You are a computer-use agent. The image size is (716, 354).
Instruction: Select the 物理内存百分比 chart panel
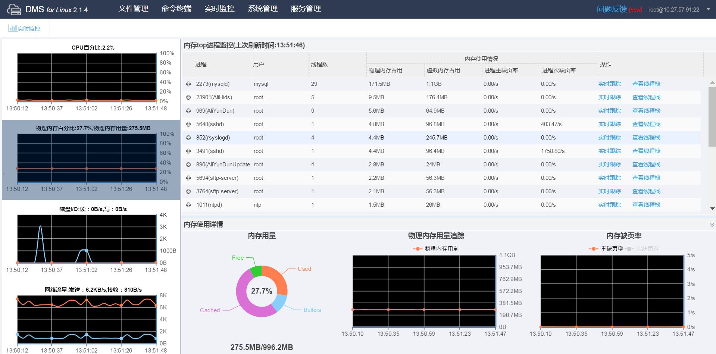tap(91, 160)
